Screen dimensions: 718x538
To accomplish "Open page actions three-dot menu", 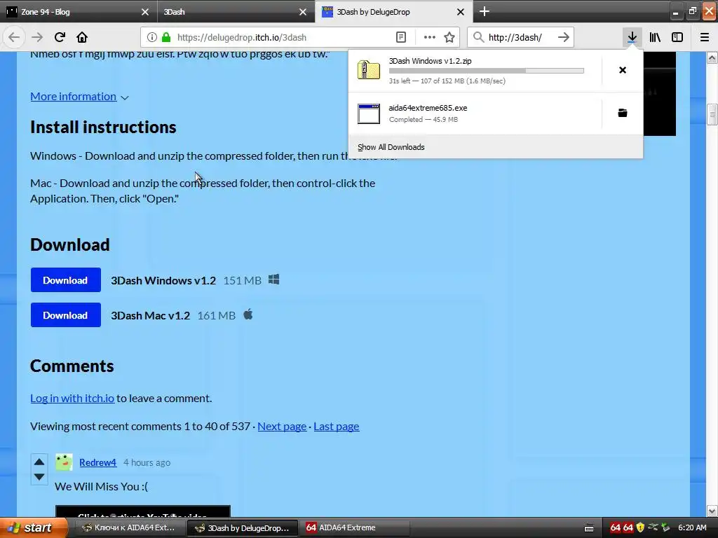I will (430, 37).
